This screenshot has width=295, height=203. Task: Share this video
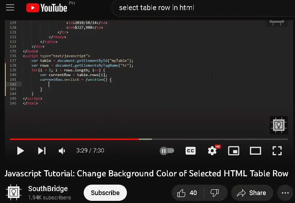[x=252, y=193]
